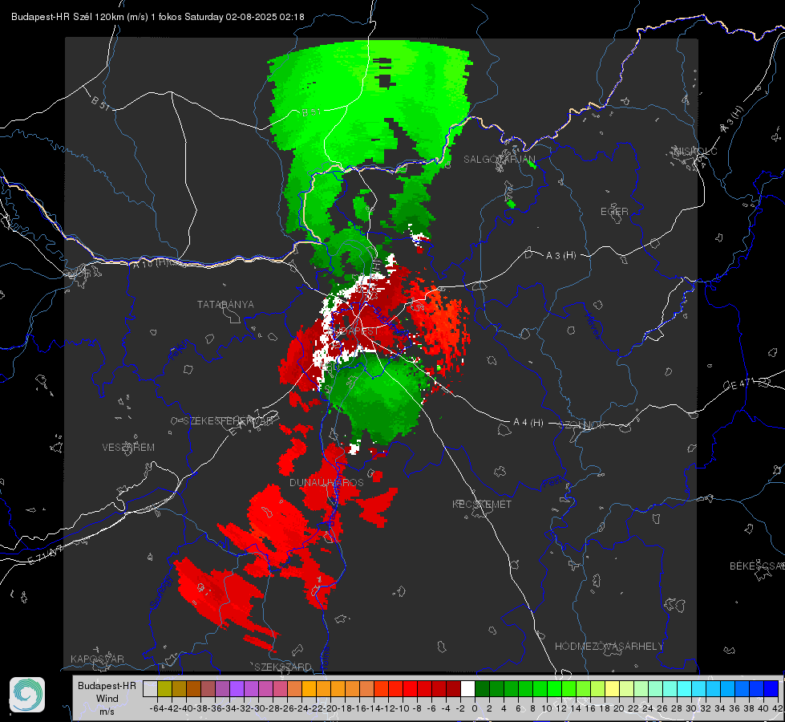This screenshot has width=785, height=722.
Task: Click the EGER city label
Action: (x=614, y=212)
